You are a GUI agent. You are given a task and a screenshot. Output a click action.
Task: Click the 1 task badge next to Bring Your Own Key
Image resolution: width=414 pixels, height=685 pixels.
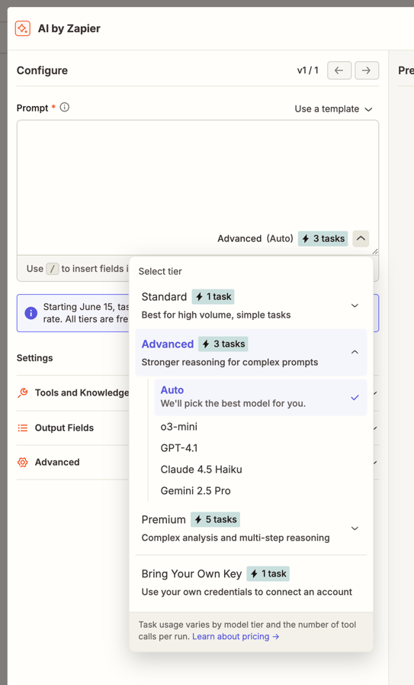pos(268,574)
